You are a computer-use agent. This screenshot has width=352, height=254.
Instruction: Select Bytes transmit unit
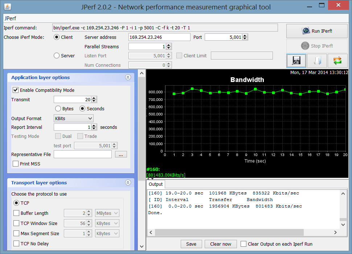point(58,108)
